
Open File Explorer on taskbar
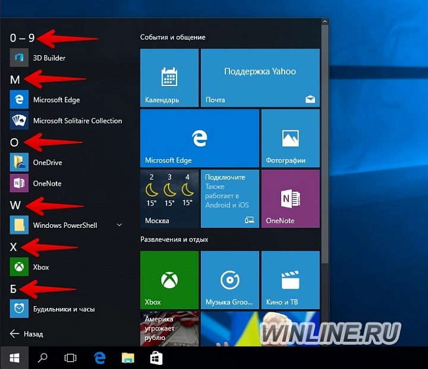(128, 358)
